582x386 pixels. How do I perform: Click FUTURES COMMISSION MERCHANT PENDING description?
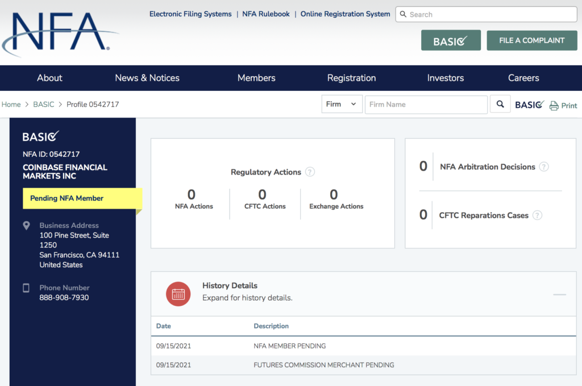tap(323, 365)
